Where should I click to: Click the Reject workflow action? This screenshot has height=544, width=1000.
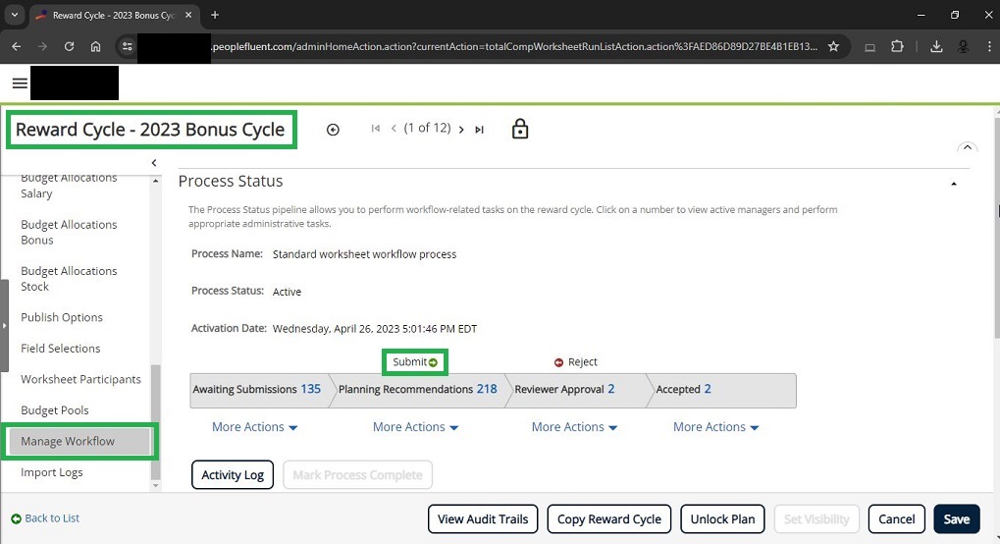click(x=576, y=362)
